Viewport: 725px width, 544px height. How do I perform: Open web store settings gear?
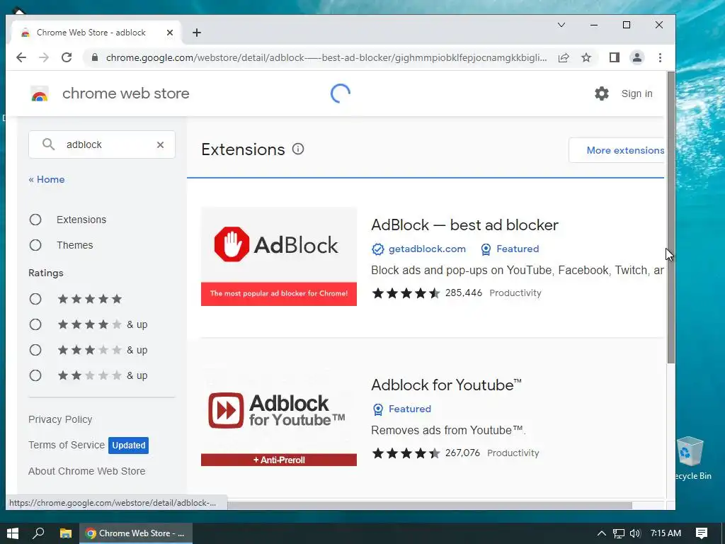(601, 93)
